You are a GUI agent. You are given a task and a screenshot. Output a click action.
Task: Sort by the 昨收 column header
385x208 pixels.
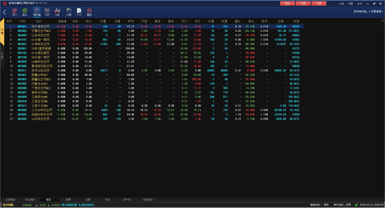pyautogui.click(x=131, y=21)
